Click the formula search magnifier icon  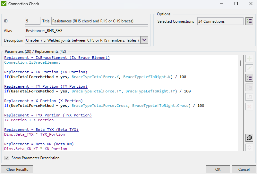[249, 138]
